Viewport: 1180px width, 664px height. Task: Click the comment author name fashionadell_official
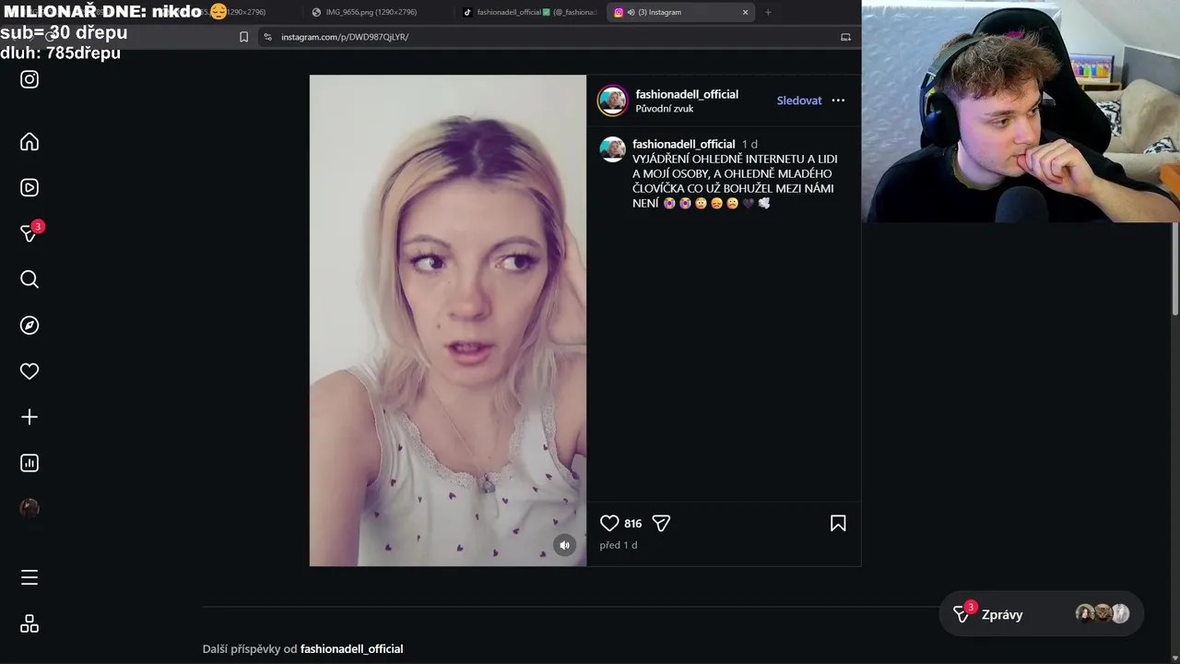(x=684, y=144)
